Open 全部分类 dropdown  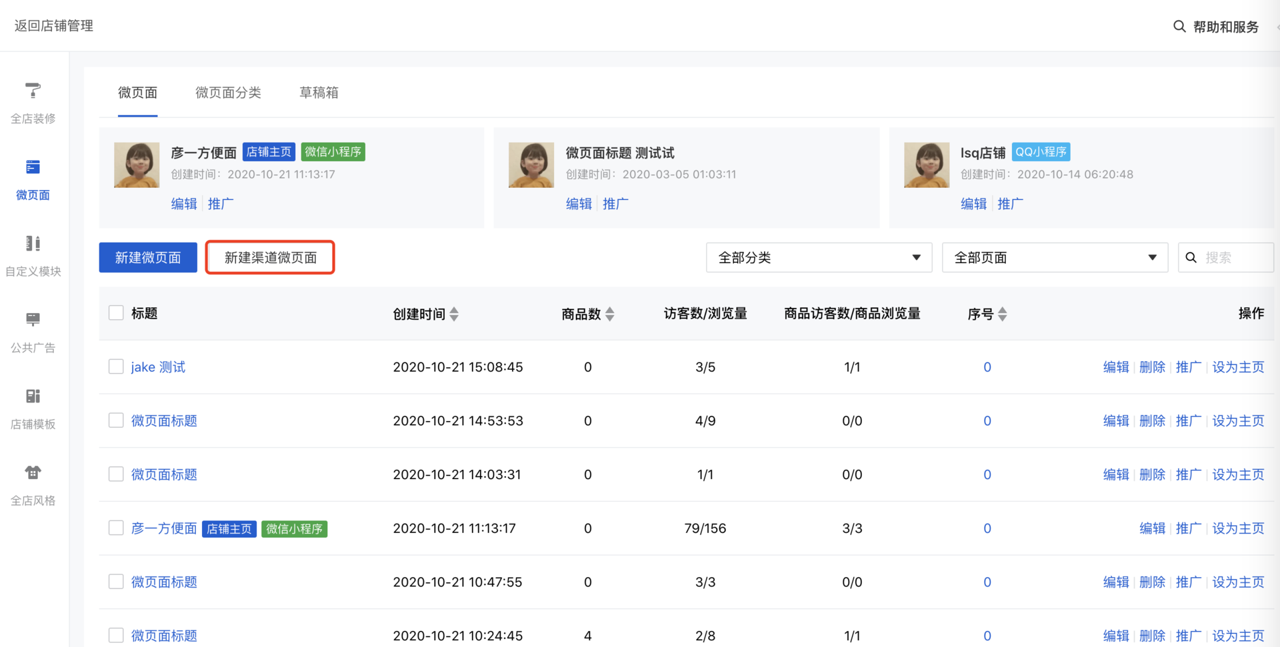pyautogui.click(x=819, y=258)
